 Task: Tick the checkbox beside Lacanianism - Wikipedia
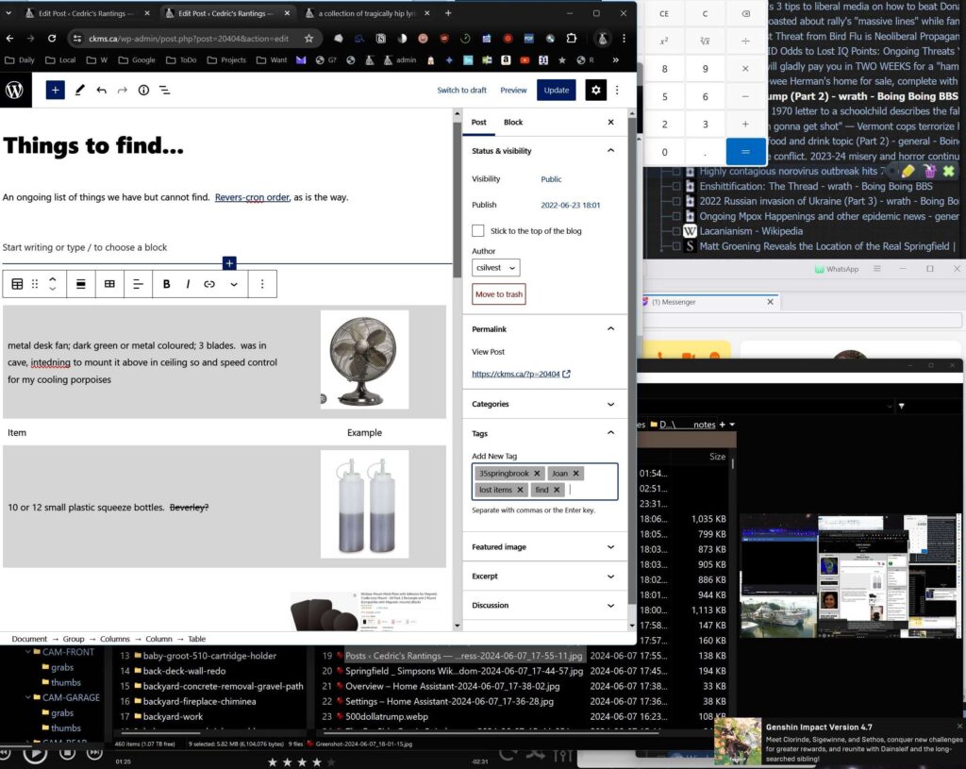click(675, 231)
